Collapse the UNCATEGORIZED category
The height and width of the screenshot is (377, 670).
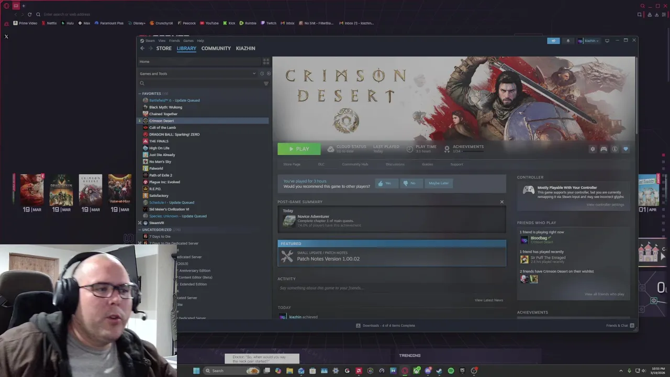(x=140, y=230)
